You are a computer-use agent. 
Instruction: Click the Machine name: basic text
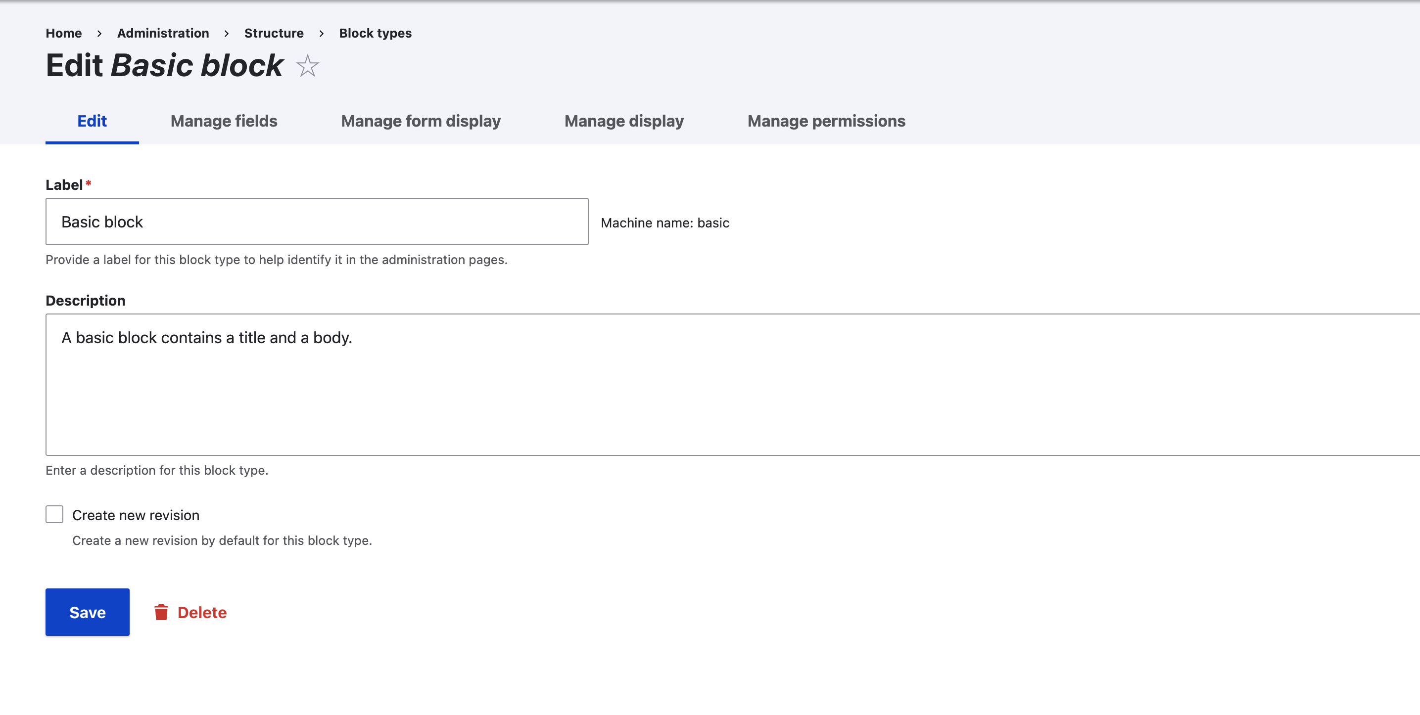click(665, 223)
